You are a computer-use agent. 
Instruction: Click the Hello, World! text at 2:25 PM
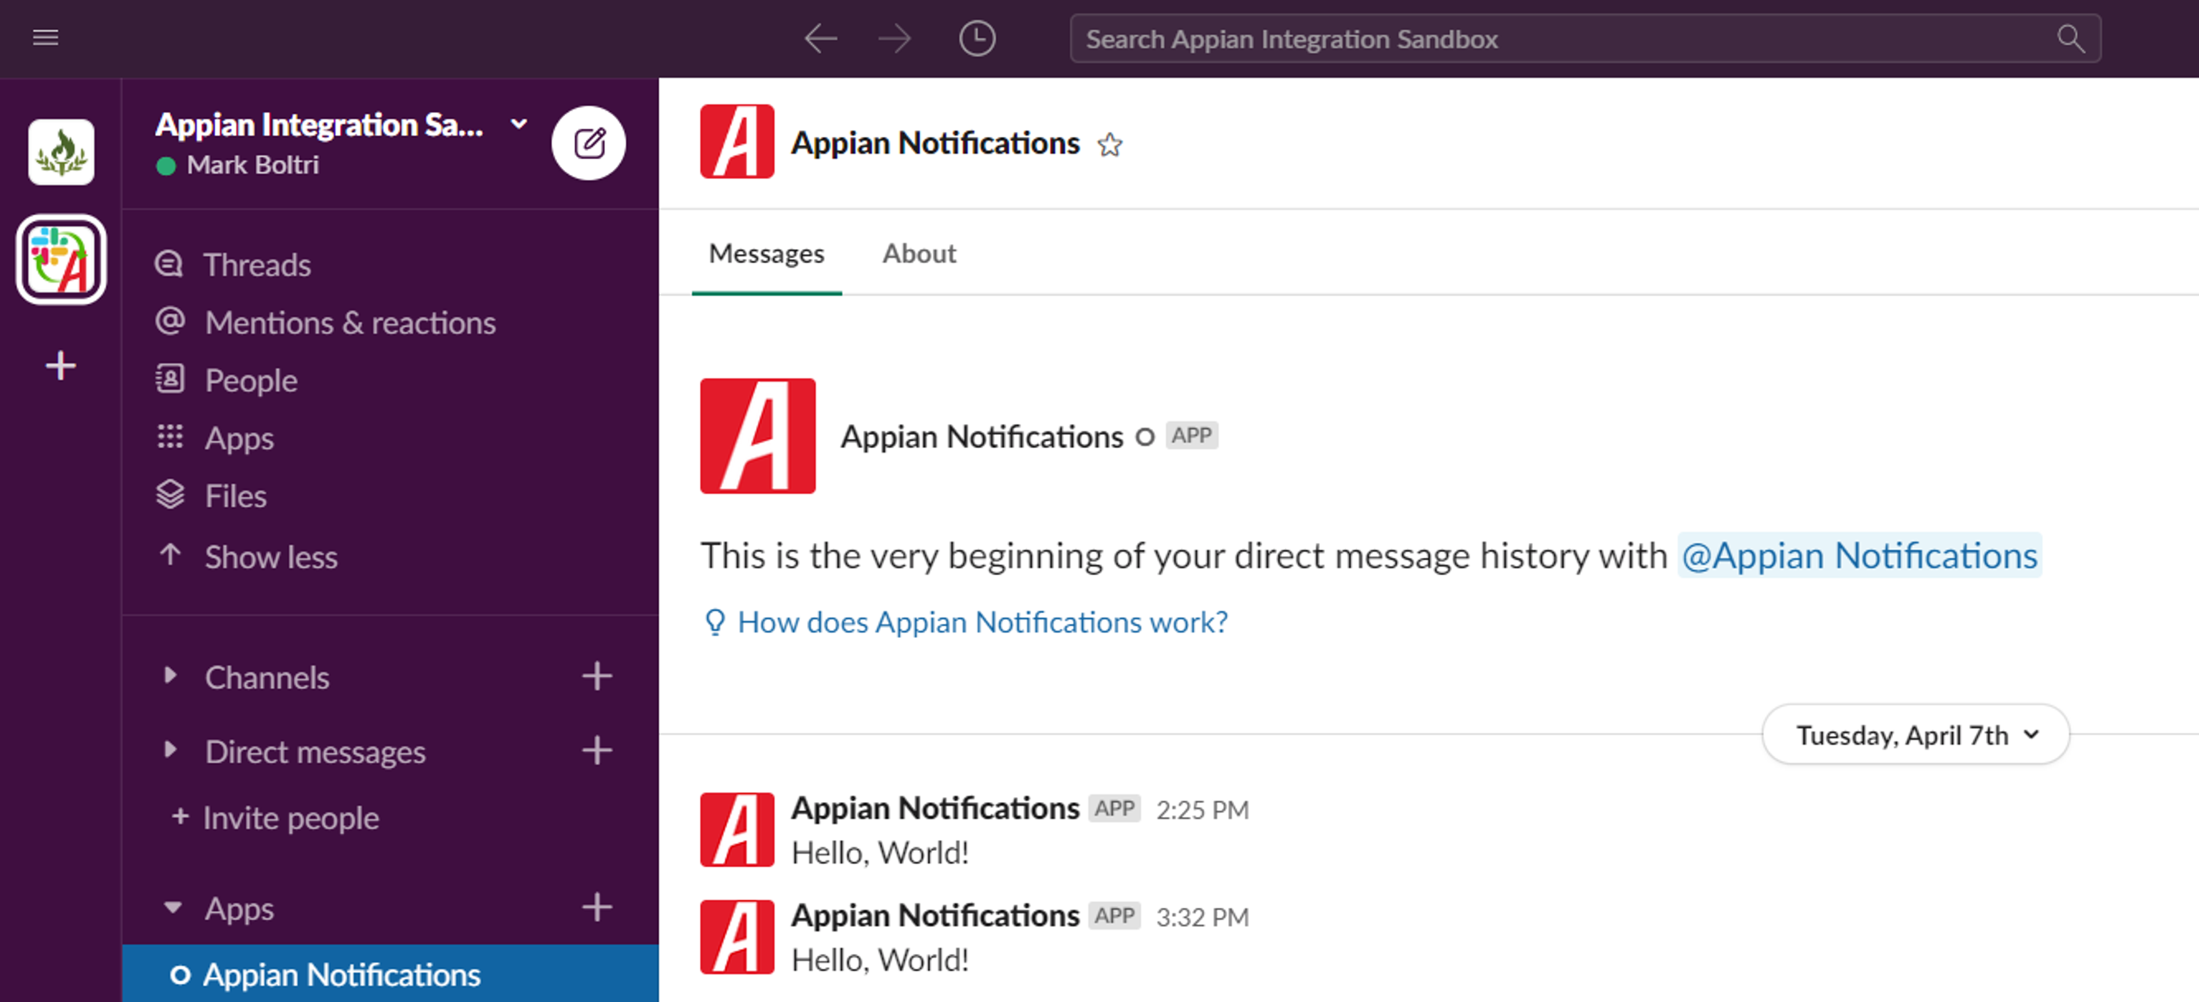(880, 854)
